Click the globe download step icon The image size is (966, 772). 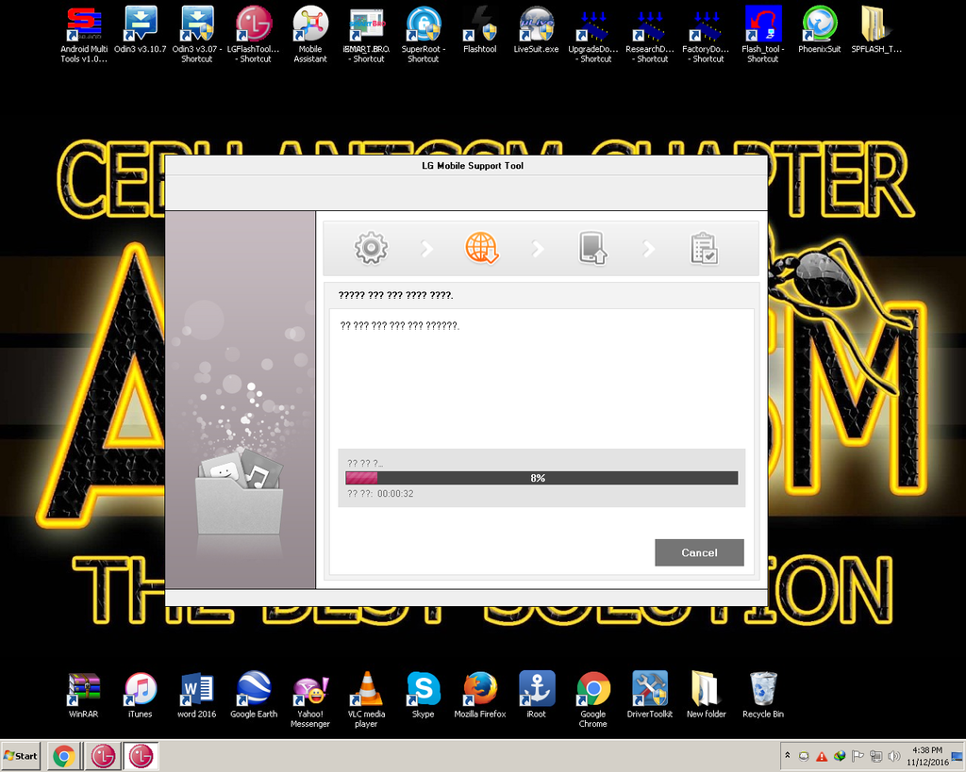tap(481, 249)
